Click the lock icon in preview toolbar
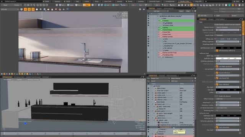 pos(52,10)
